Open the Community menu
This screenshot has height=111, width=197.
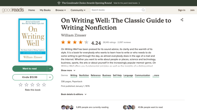(78, 10)
